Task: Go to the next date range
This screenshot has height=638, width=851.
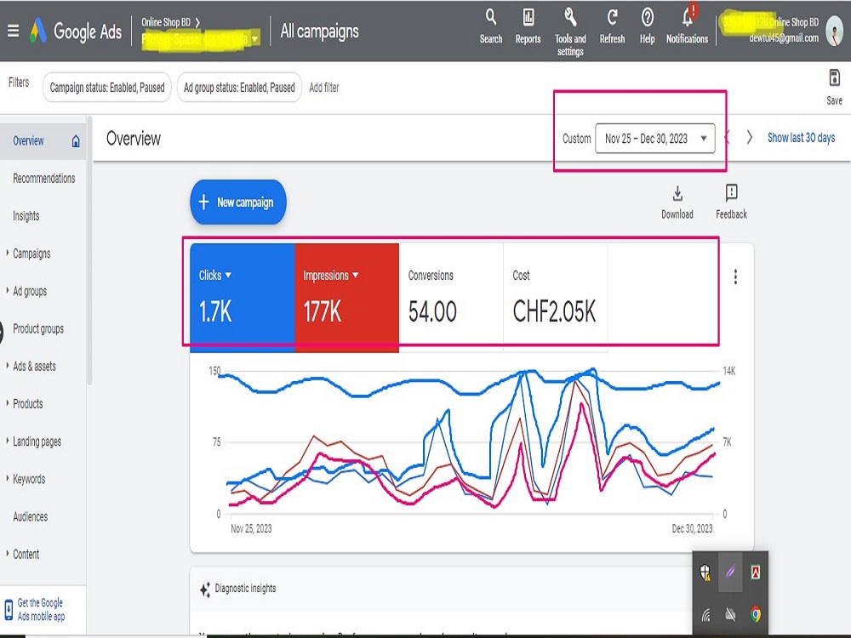Action: 749,138
